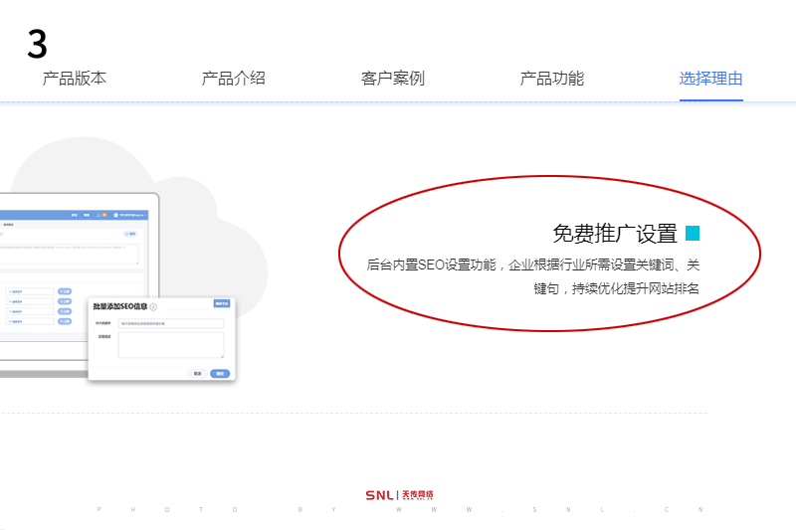Click the SEO keyword input field in dialog
This screenshot has height=530, width=796.
(171, 323)
